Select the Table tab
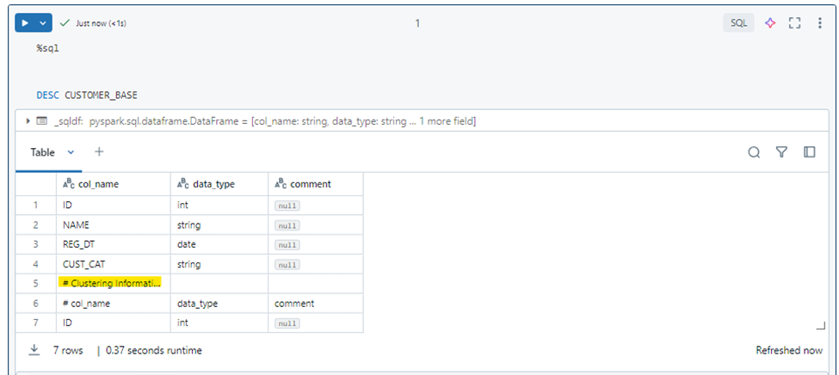This screenshot has height=375, width=839. point(42,152)
